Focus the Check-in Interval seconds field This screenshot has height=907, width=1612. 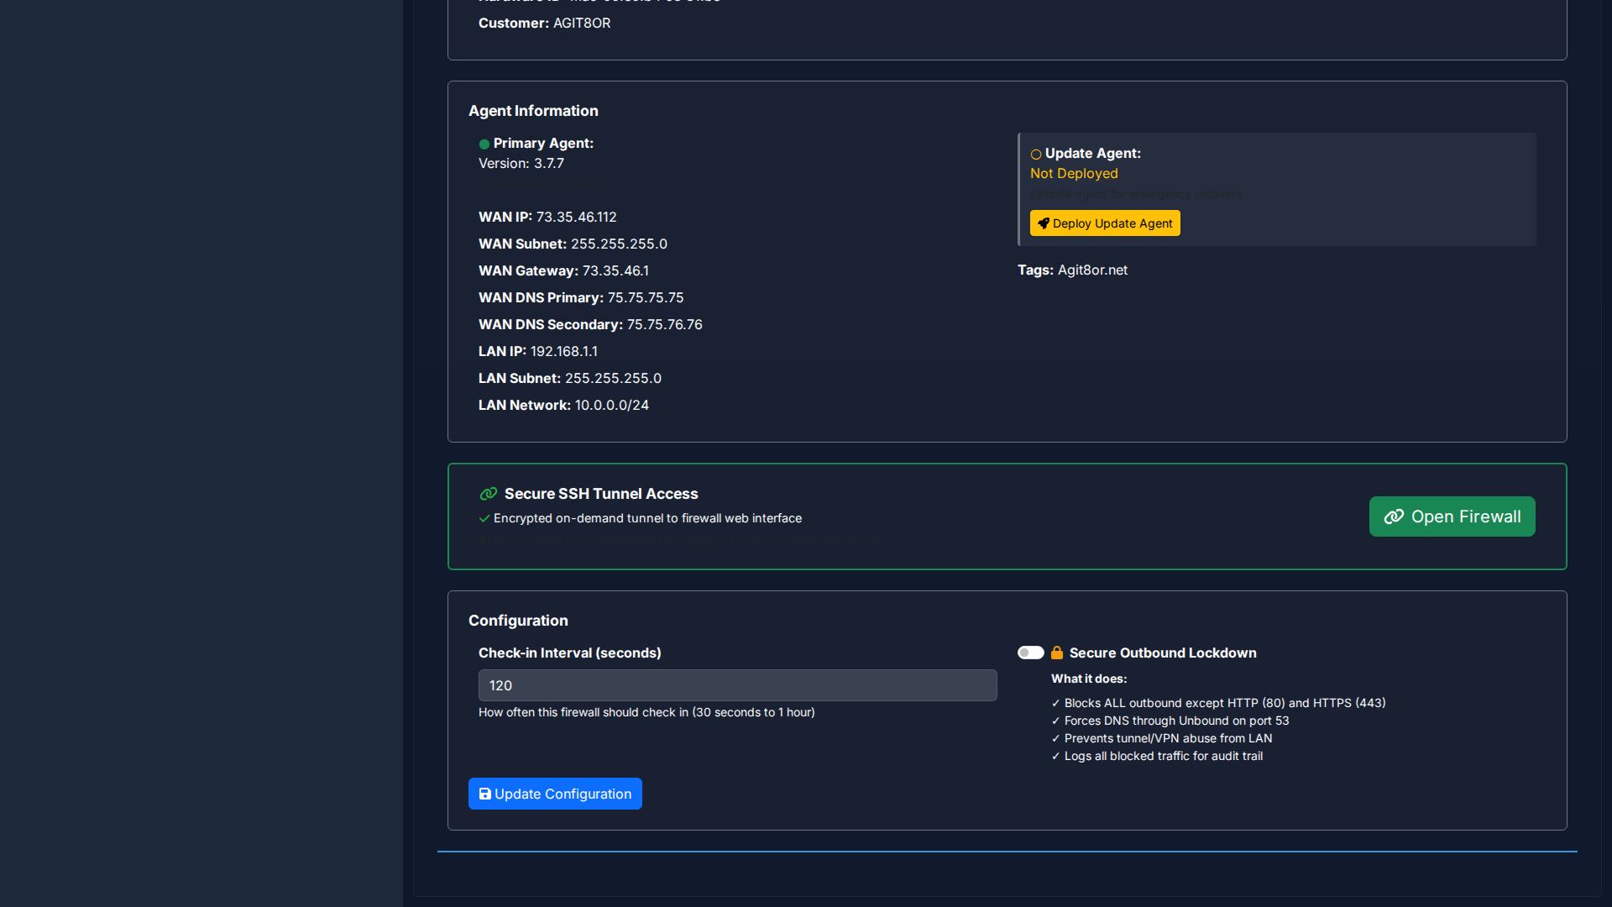[x=737, y=686]
